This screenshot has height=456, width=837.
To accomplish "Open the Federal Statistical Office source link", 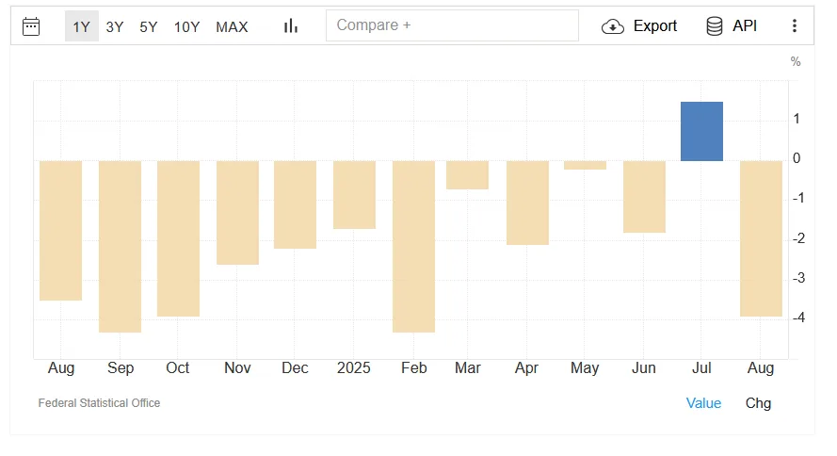I will tap(99, 403).
